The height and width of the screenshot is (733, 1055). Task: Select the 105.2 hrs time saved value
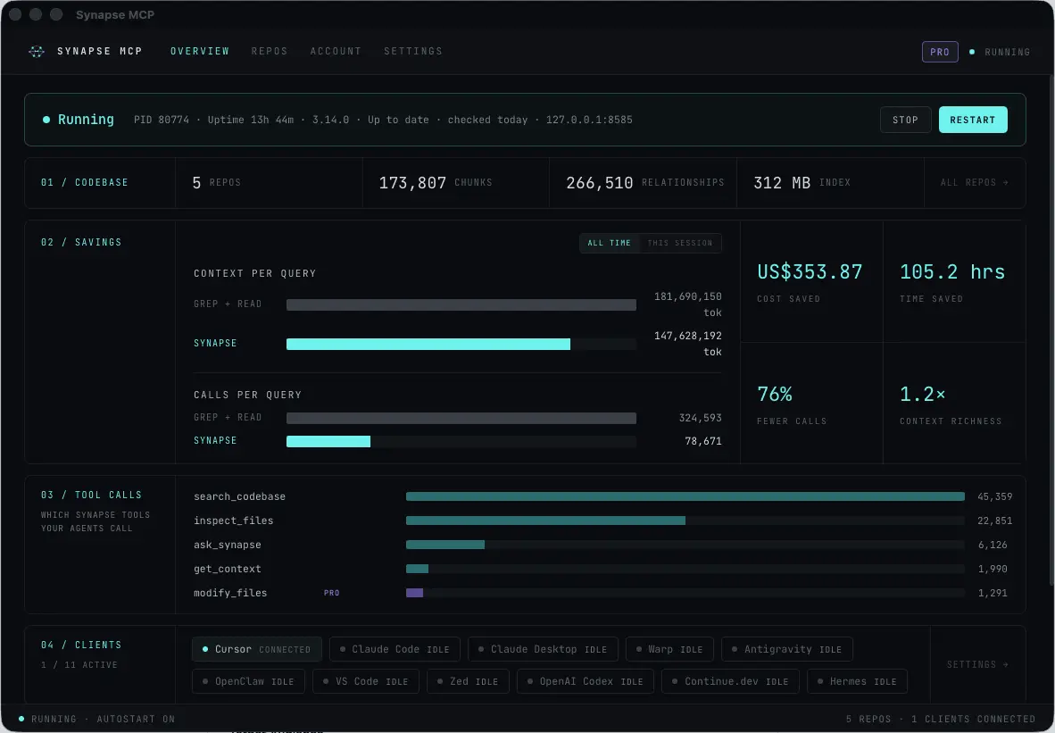(952, 272)
